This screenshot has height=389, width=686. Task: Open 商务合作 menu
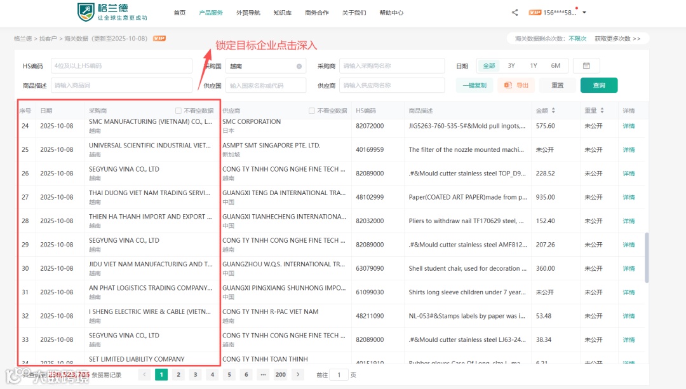pos(317,13)
